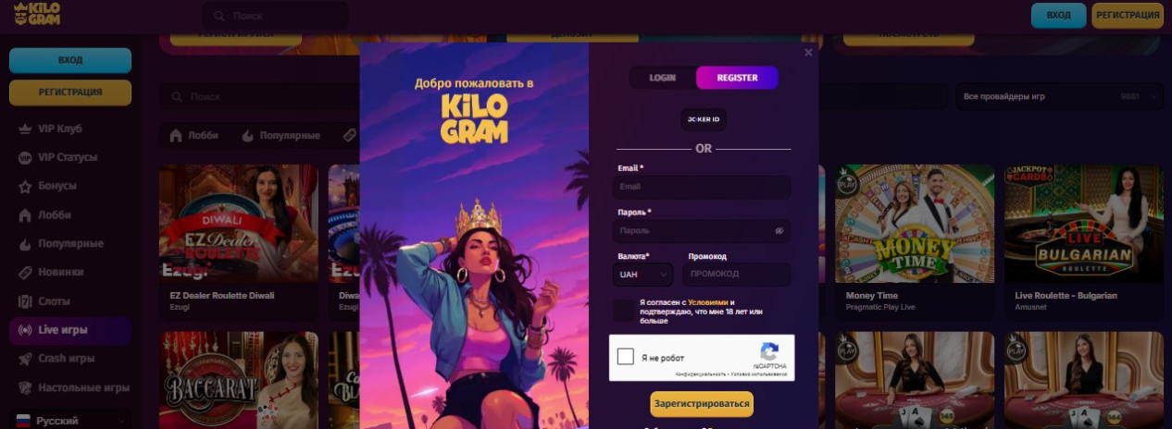Open the Все провайдеры игр dropdown
1172x429 pixels.
coord(1059,96)
